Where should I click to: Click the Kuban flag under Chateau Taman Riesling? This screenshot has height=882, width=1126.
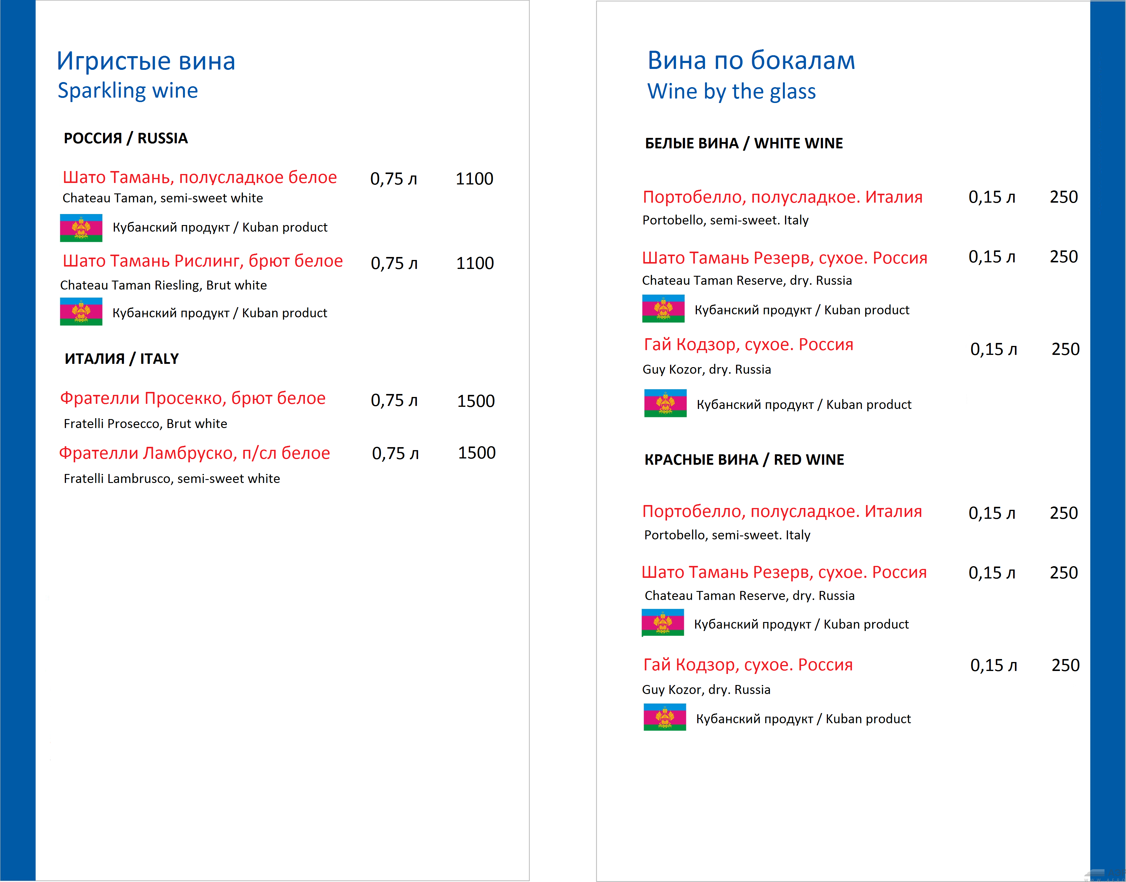pyautogui.click(x=81, y=313)
